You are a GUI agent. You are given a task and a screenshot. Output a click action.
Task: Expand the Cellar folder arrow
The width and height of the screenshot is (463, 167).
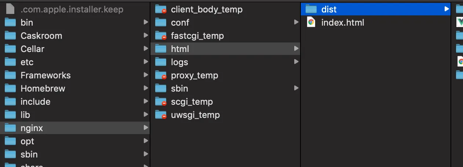(x=146, y=49)
